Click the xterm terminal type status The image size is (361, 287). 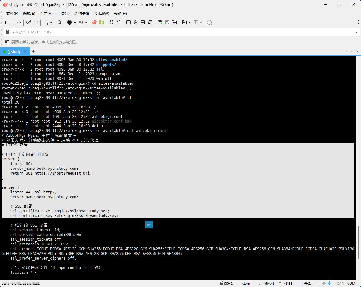[x=246, y=284]
